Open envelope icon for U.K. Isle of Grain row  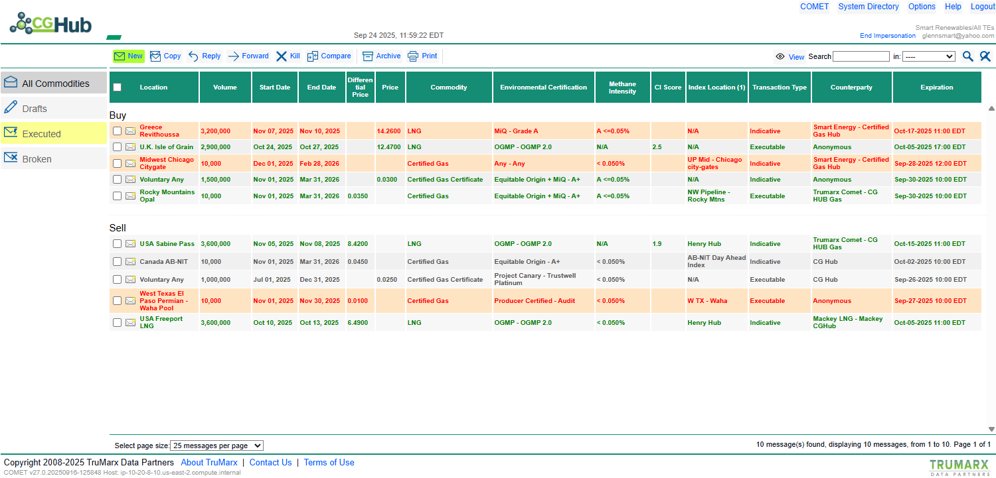point(131,147)
